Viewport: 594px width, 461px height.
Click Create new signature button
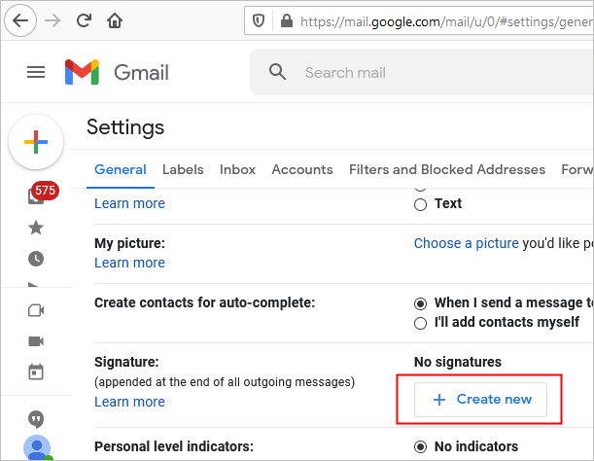(480, 400)
